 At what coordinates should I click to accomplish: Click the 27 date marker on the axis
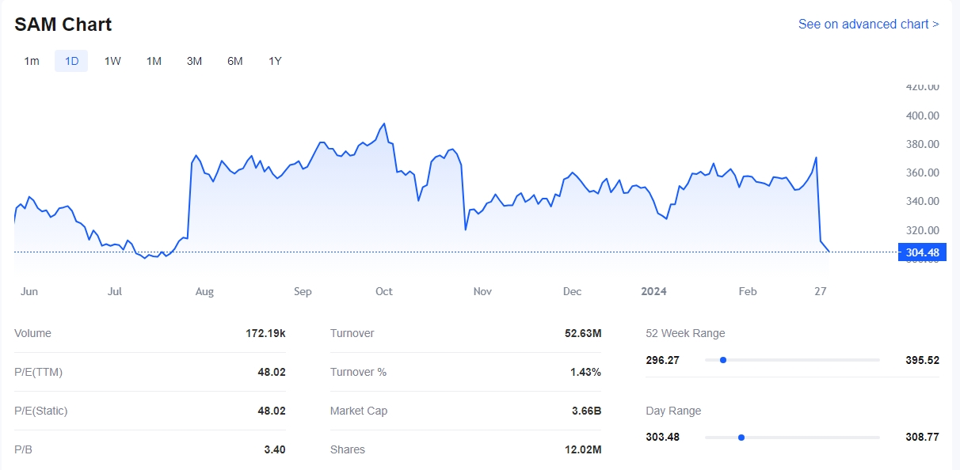point(821,291)
